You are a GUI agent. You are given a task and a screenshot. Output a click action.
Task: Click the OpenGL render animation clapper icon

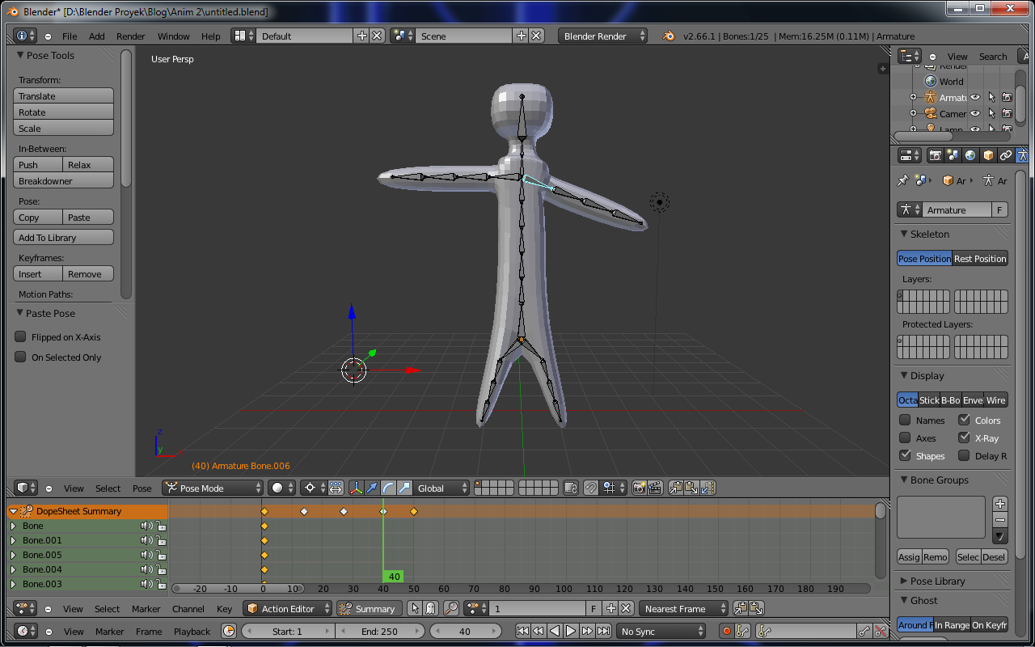click(655, 488)
